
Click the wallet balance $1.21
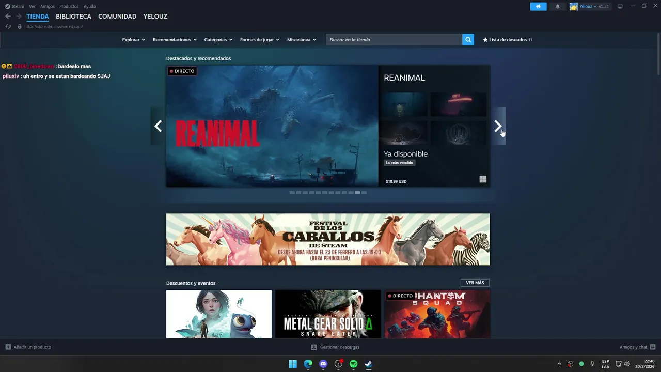[604, 7]
